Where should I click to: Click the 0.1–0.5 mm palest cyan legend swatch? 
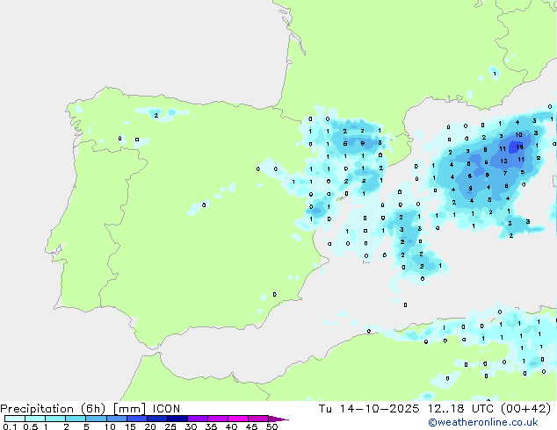[x=15, y=419]
